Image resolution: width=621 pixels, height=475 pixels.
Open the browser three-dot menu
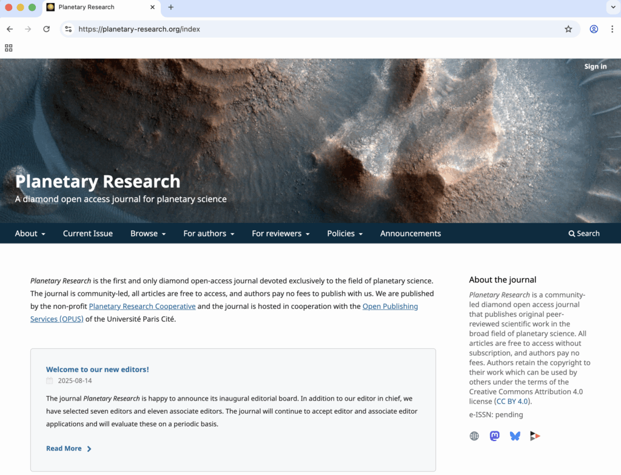[x=613, y=28]
